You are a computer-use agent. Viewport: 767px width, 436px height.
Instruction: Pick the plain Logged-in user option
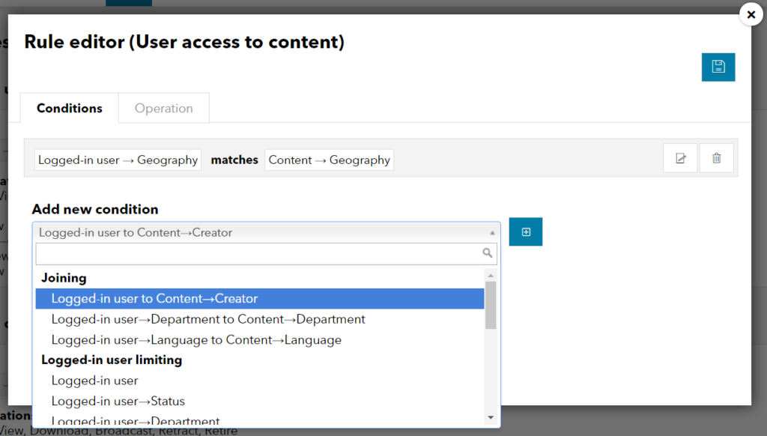[x=260, y=381]
